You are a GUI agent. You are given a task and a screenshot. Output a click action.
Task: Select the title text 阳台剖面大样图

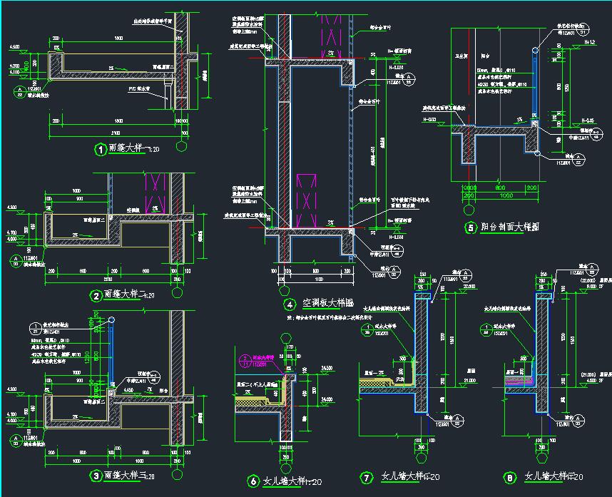click(509, 227)
